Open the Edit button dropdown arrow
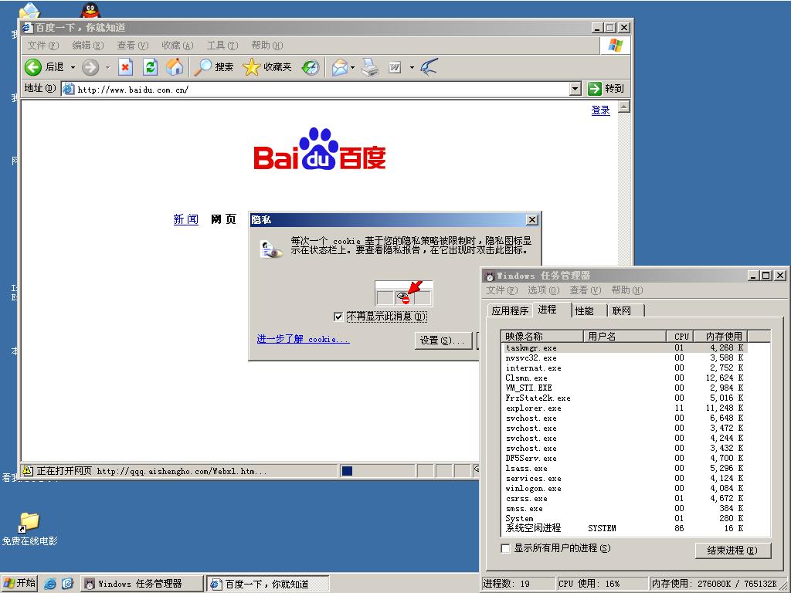This screenshot has height=593, width=791. coord(412,67)
